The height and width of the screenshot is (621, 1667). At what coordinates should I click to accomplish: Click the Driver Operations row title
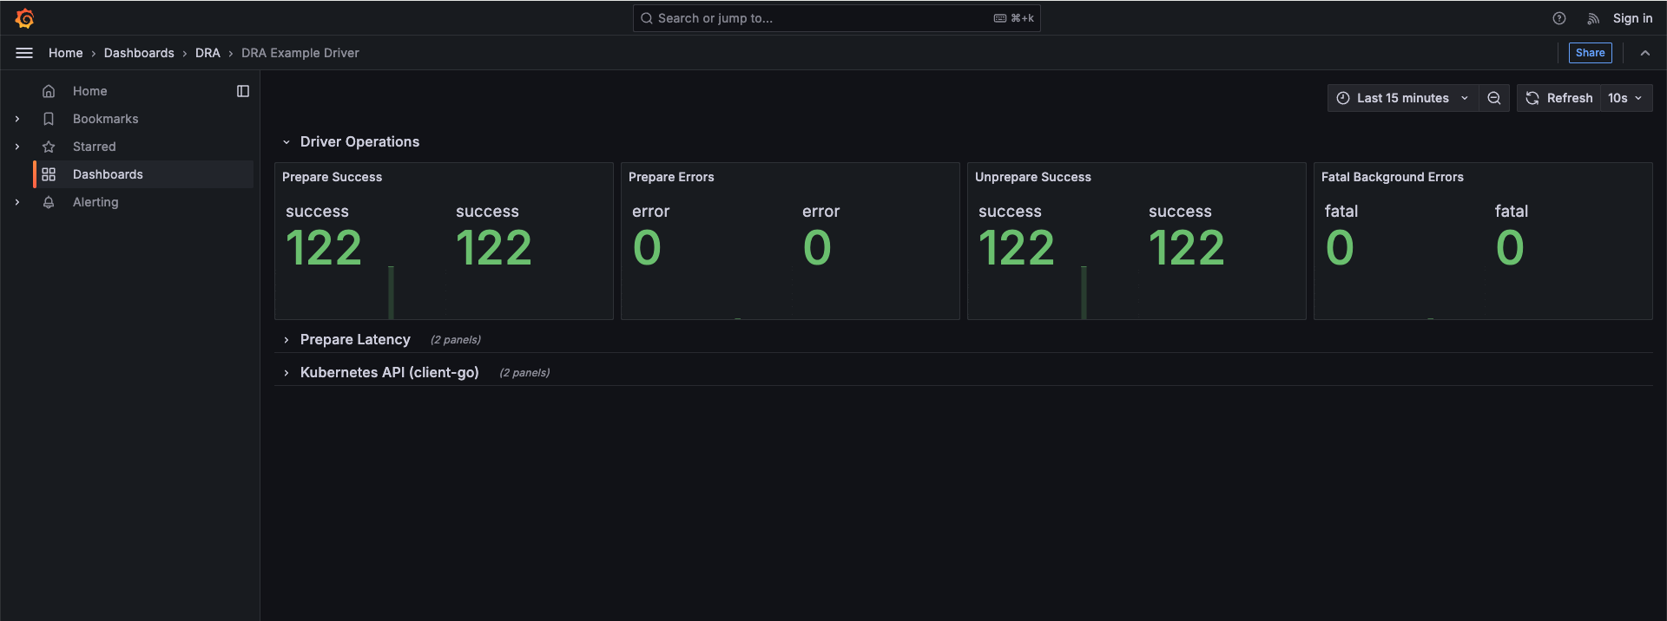point(359,141)
